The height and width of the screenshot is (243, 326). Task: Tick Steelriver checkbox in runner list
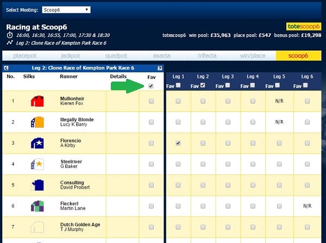tap(152, 164)
